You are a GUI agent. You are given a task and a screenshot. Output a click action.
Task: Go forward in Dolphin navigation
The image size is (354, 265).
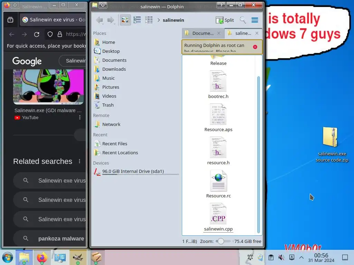tap(111, 20)
